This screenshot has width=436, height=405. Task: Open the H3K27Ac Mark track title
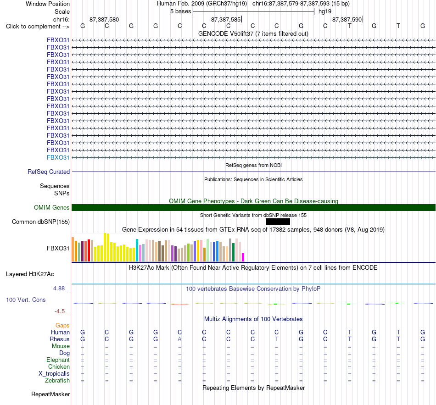click(253, 268)
